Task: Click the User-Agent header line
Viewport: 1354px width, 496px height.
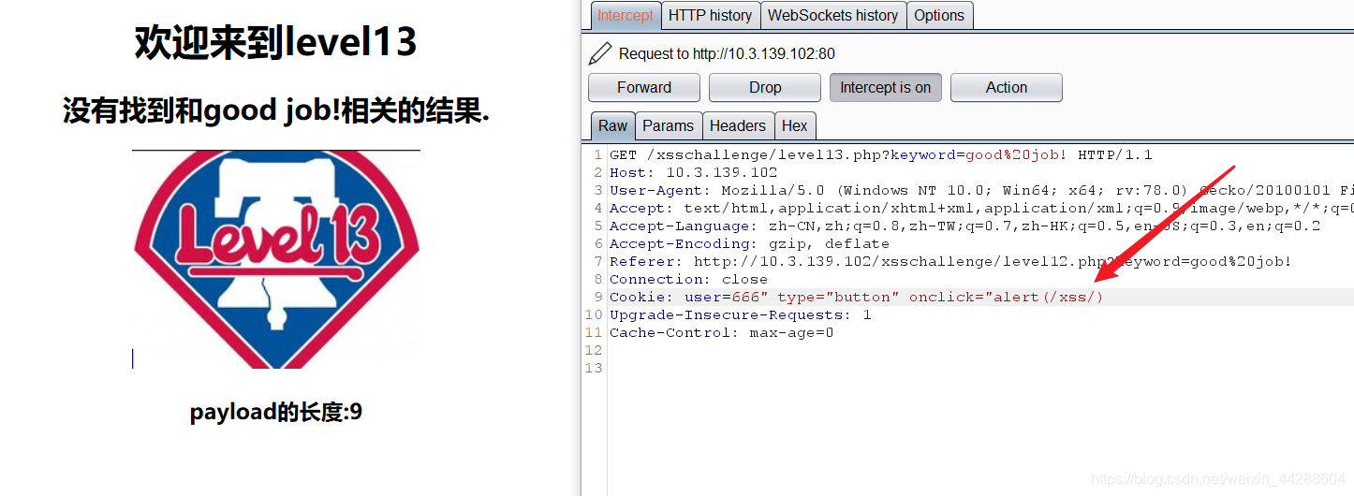Action: coord(980,190)
